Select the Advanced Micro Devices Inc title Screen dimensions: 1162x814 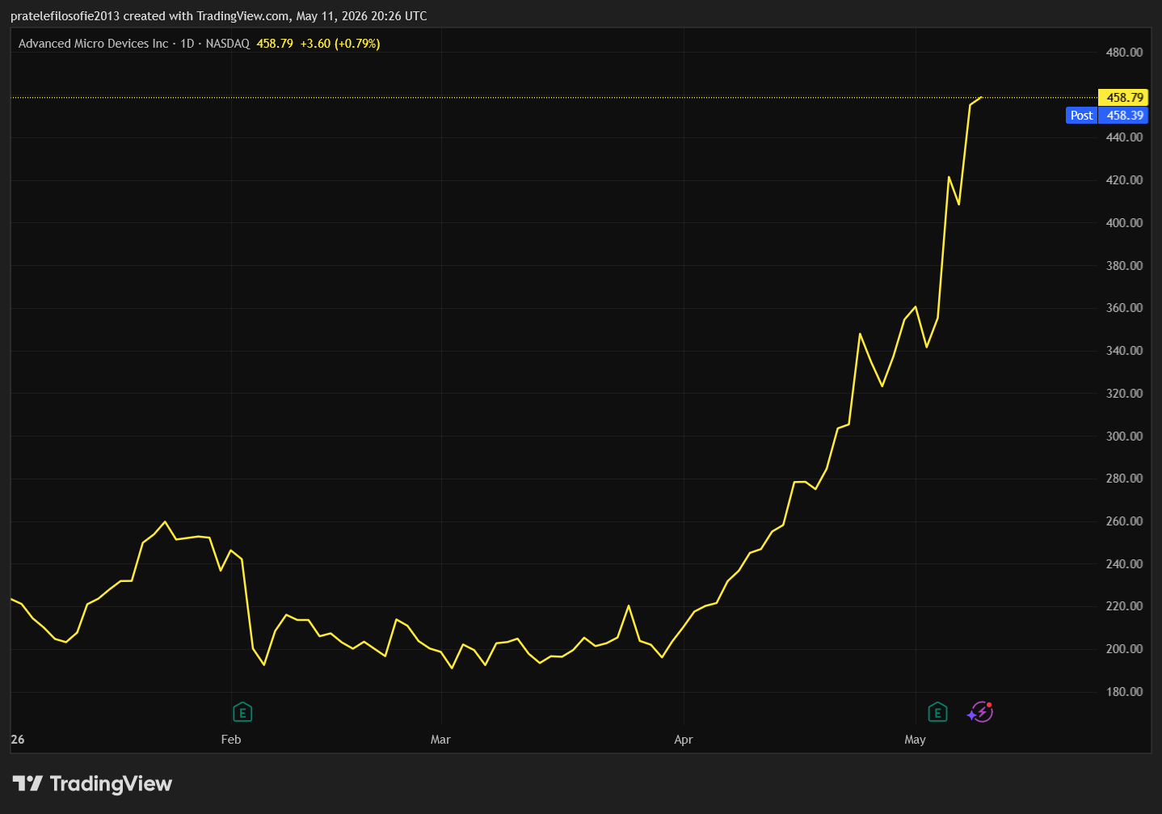coord(94,44)
